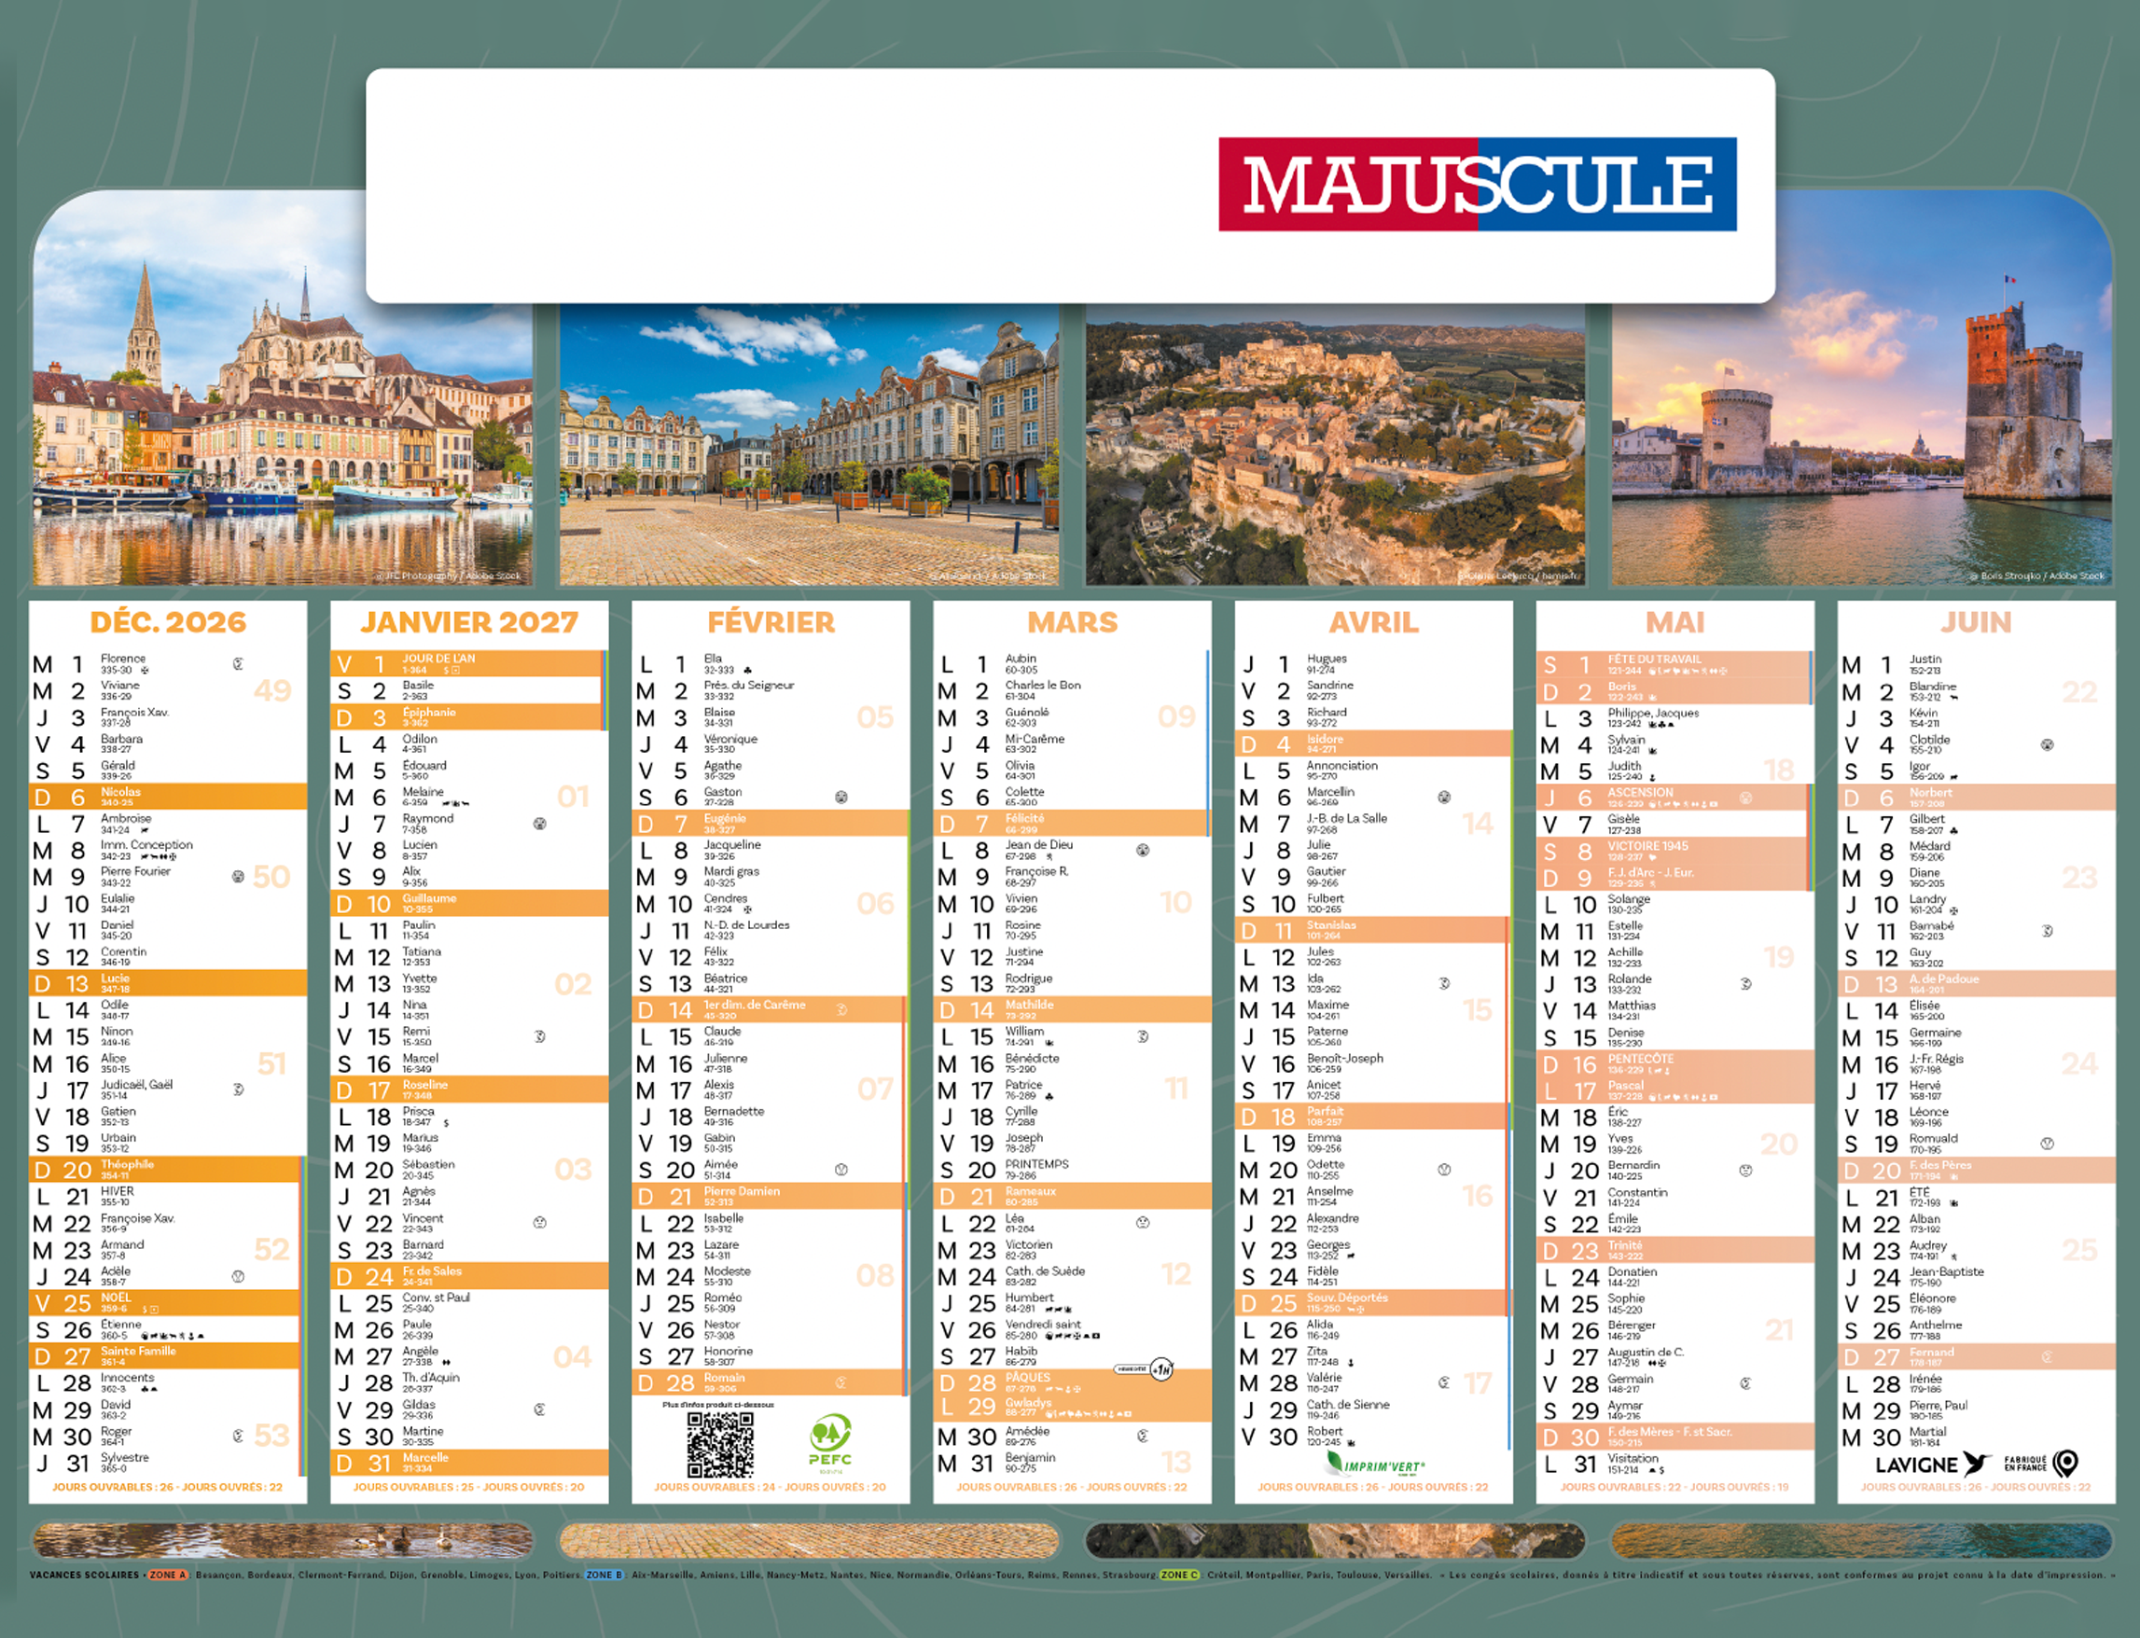Click the QR code under Février

tap(719, 1445)
